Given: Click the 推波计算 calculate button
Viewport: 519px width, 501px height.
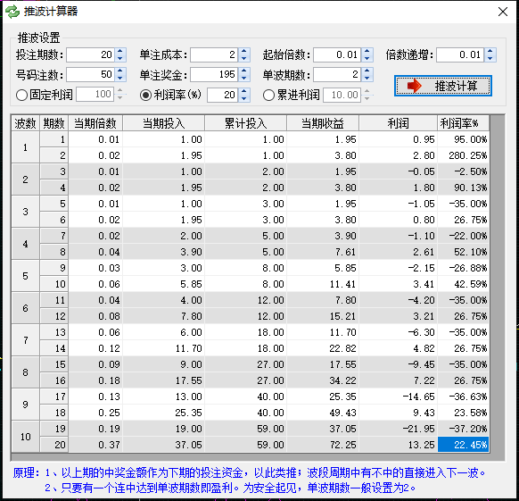Looking at the screenshot, I should (x=443, y=86).
